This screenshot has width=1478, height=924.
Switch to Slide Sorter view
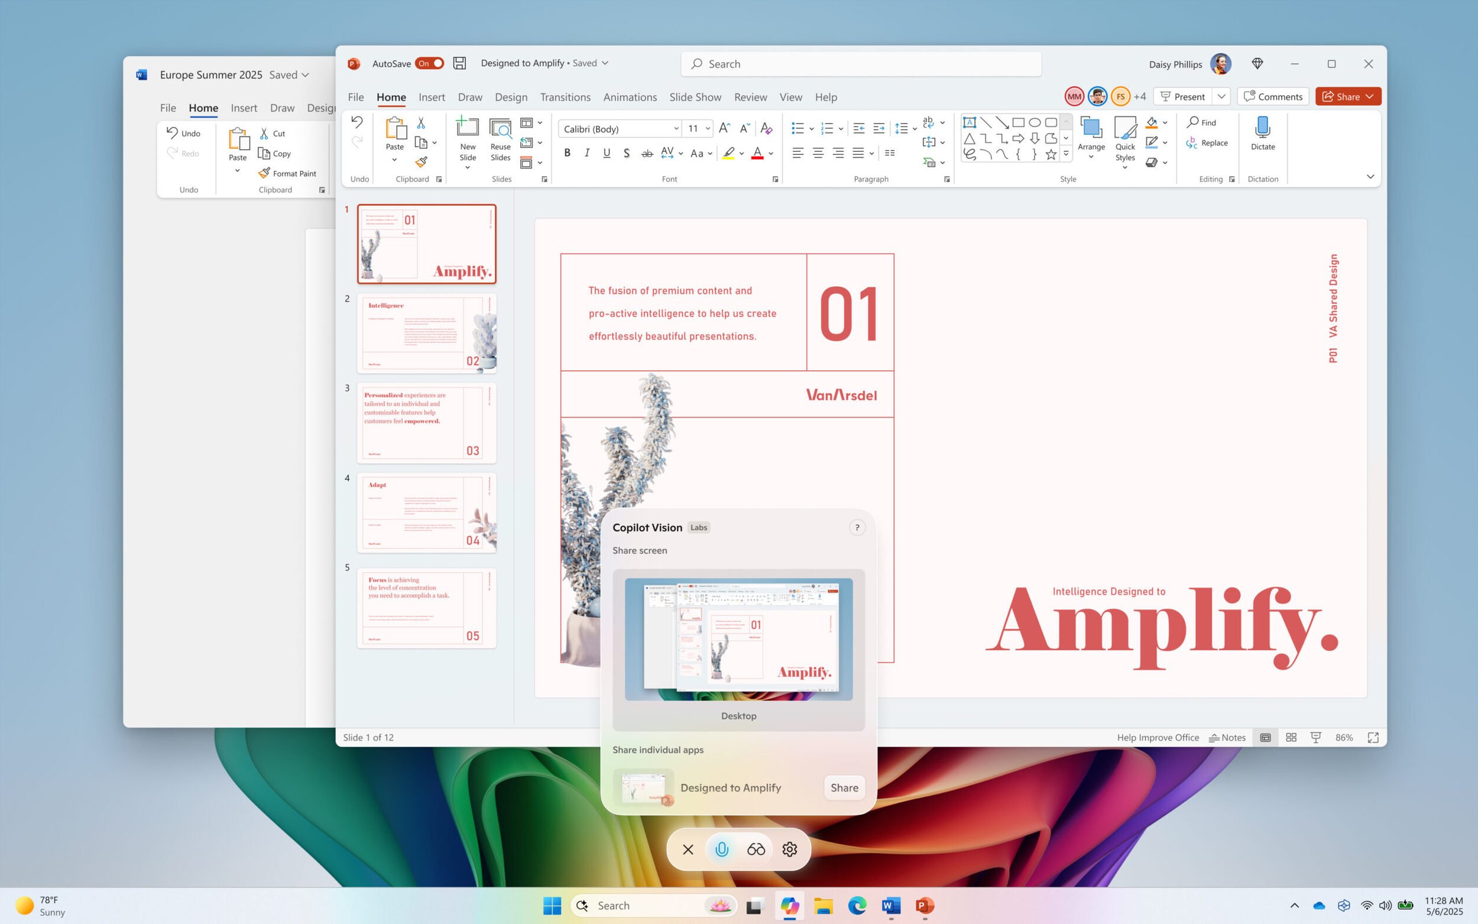pyautogui.click(x=1291, y=738)
